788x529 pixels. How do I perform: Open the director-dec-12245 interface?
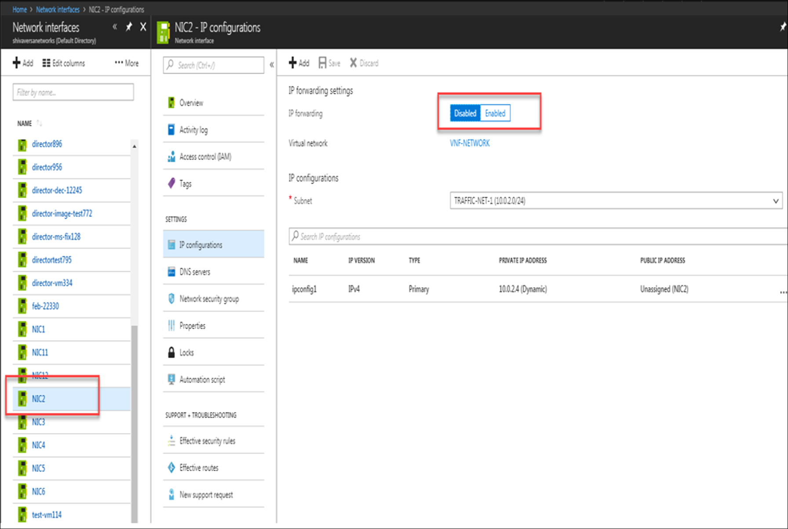[x=57, y=190]
